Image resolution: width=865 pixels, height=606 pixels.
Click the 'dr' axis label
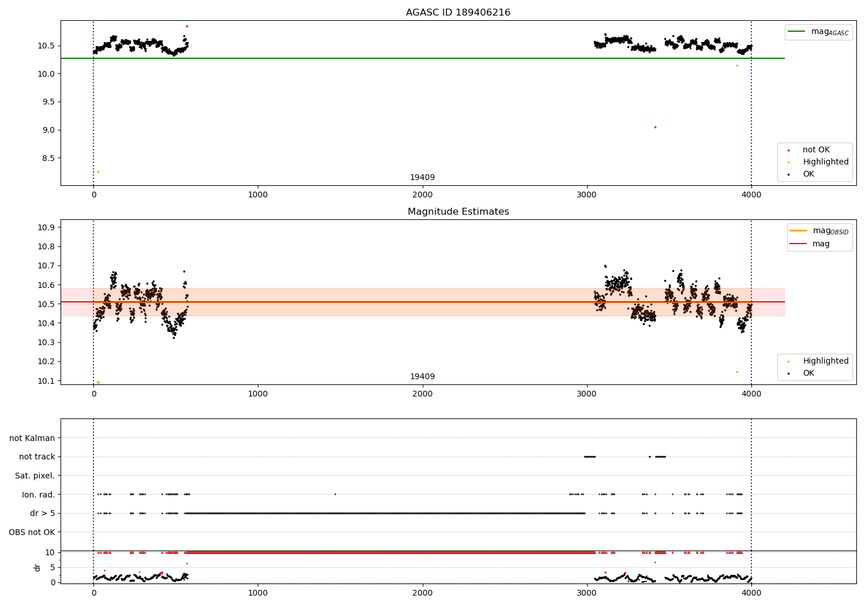[x=37, y=567]
